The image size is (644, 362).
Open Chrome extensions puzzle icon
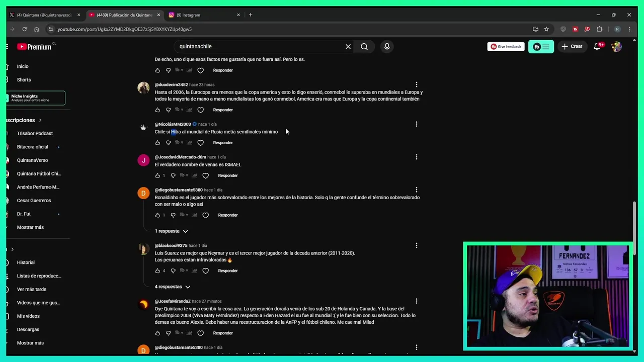coord(599,29)
